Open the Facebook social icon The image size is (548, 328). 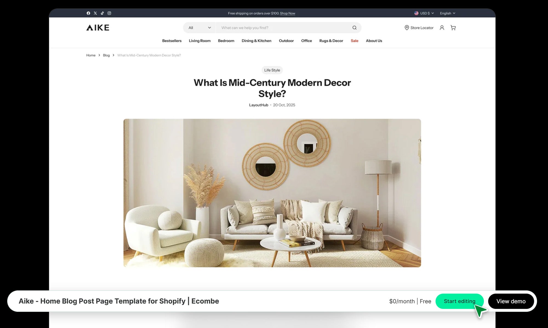pyautogui.click(x=88, y=13)
